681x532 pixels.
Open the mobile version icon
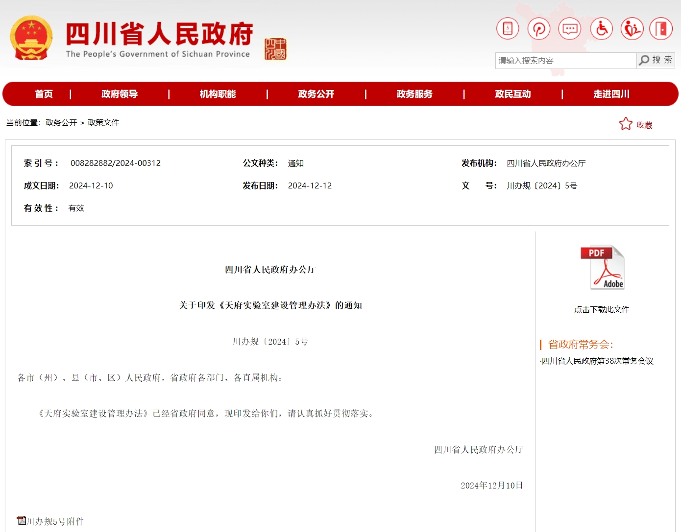[x=508, y=29]
